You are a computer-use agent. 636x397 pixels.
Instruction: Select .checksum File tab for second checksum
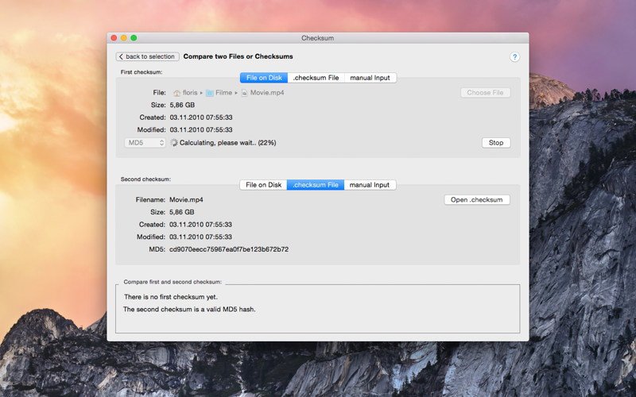pyautogui.click(x=316, y=185)
